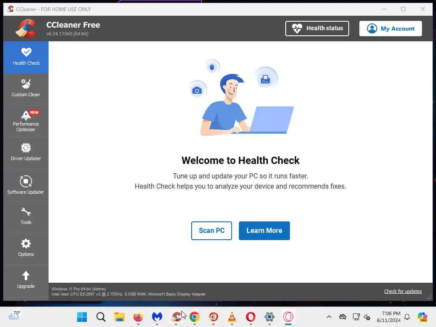Image resolution: width=436 pixels, height=327 pixels.
Task: Open My Account
Action: 390,29
